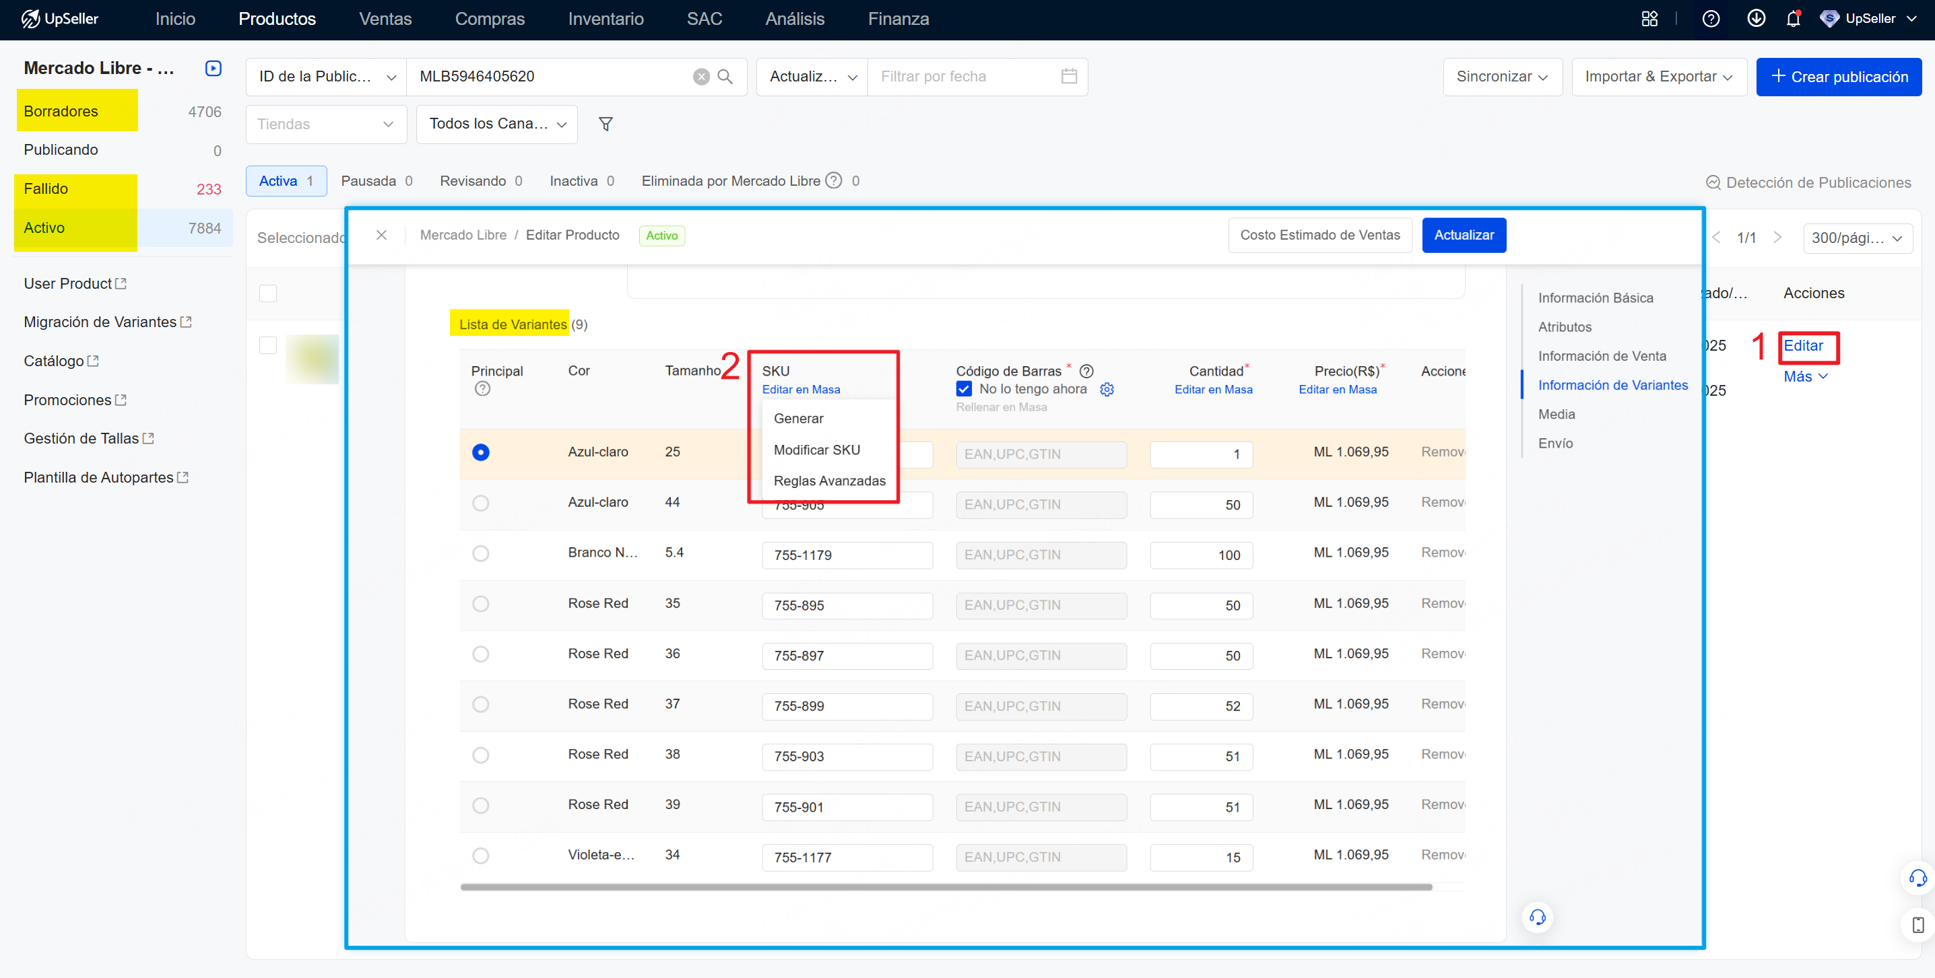The width and height of the screenshot is (1935, 978).
Task: Select Rose Red size 37 as principal
Action: 481,704
